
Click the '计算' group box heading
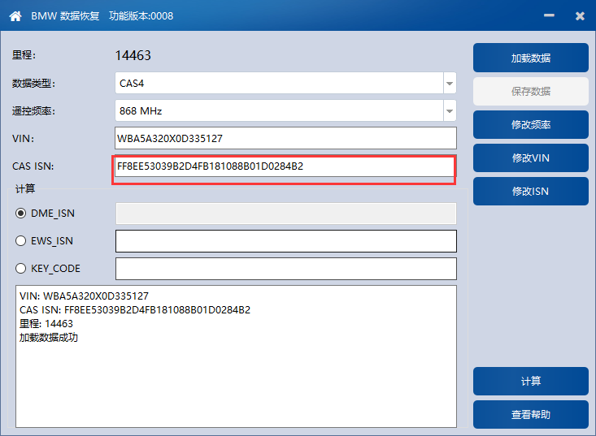(x=25, y=188)
